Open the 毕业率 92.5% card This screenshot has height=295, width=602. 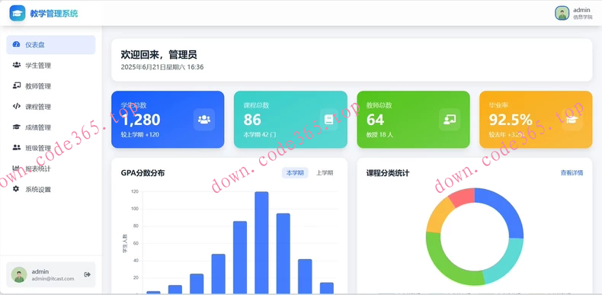(x=536, y=120)
